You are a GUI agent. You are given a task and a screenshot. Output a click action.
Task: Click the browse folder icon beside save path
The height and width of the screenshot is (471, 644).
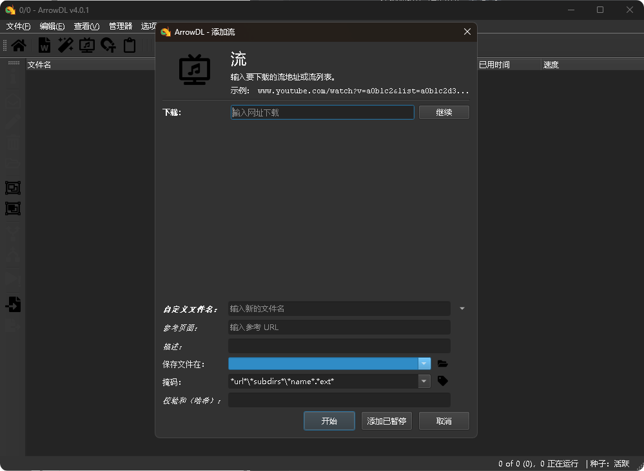[x=442, y=364]
